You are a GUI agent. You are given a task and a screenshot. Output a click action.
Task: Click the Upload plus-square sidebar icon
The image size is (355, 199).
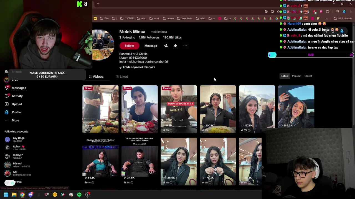pyautogui.click(x=7, y=104)
